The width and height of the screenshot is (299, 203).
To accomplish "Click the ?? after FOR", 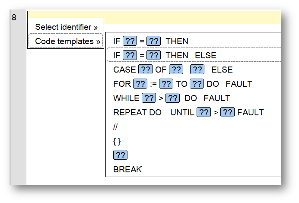I will [x=140, y=84].
